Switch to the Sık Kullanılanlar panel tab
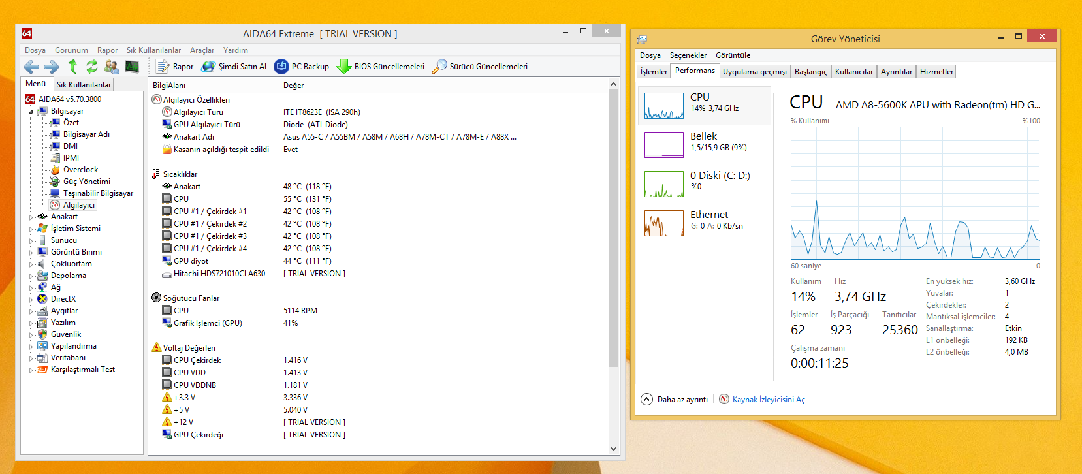Viewport: 1082px width, 474px height. pyautogui.click(x=84, y=85)
